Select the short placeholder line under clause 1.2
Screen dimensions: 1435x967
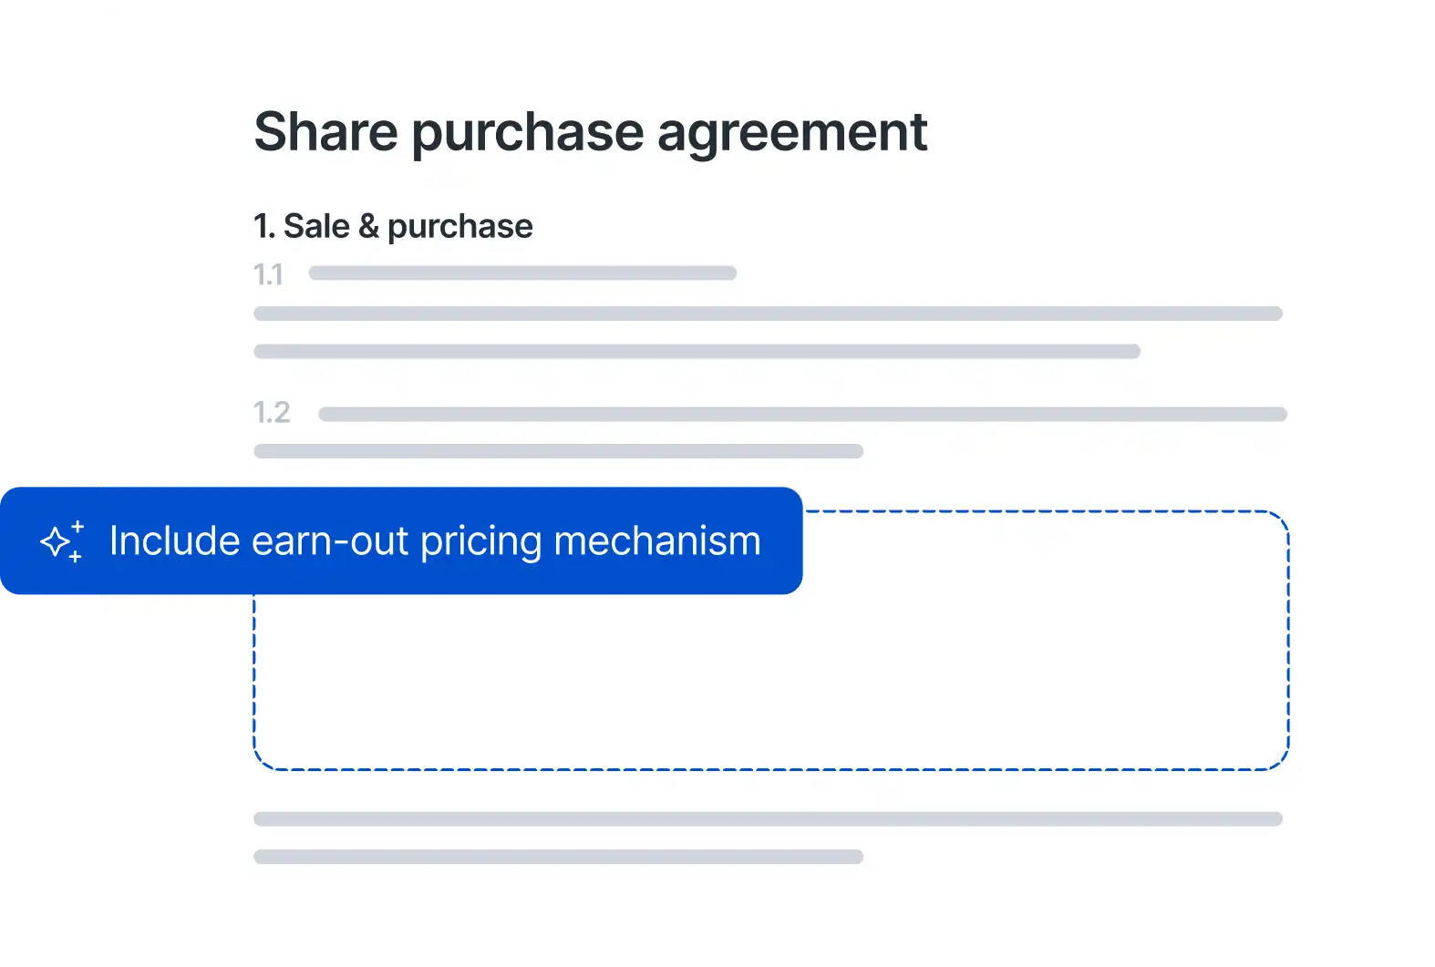click(558, 451)
